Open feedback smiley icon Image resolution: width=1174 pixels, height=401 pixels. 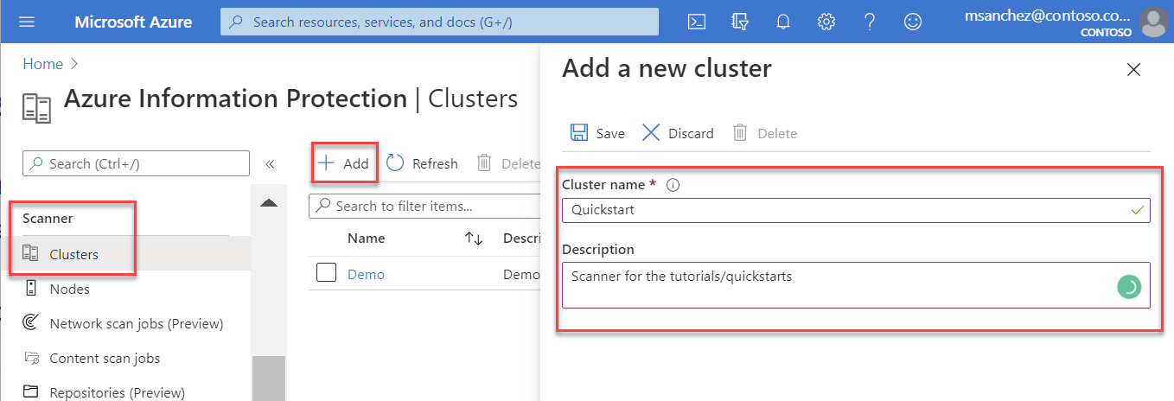pos(913,22)
